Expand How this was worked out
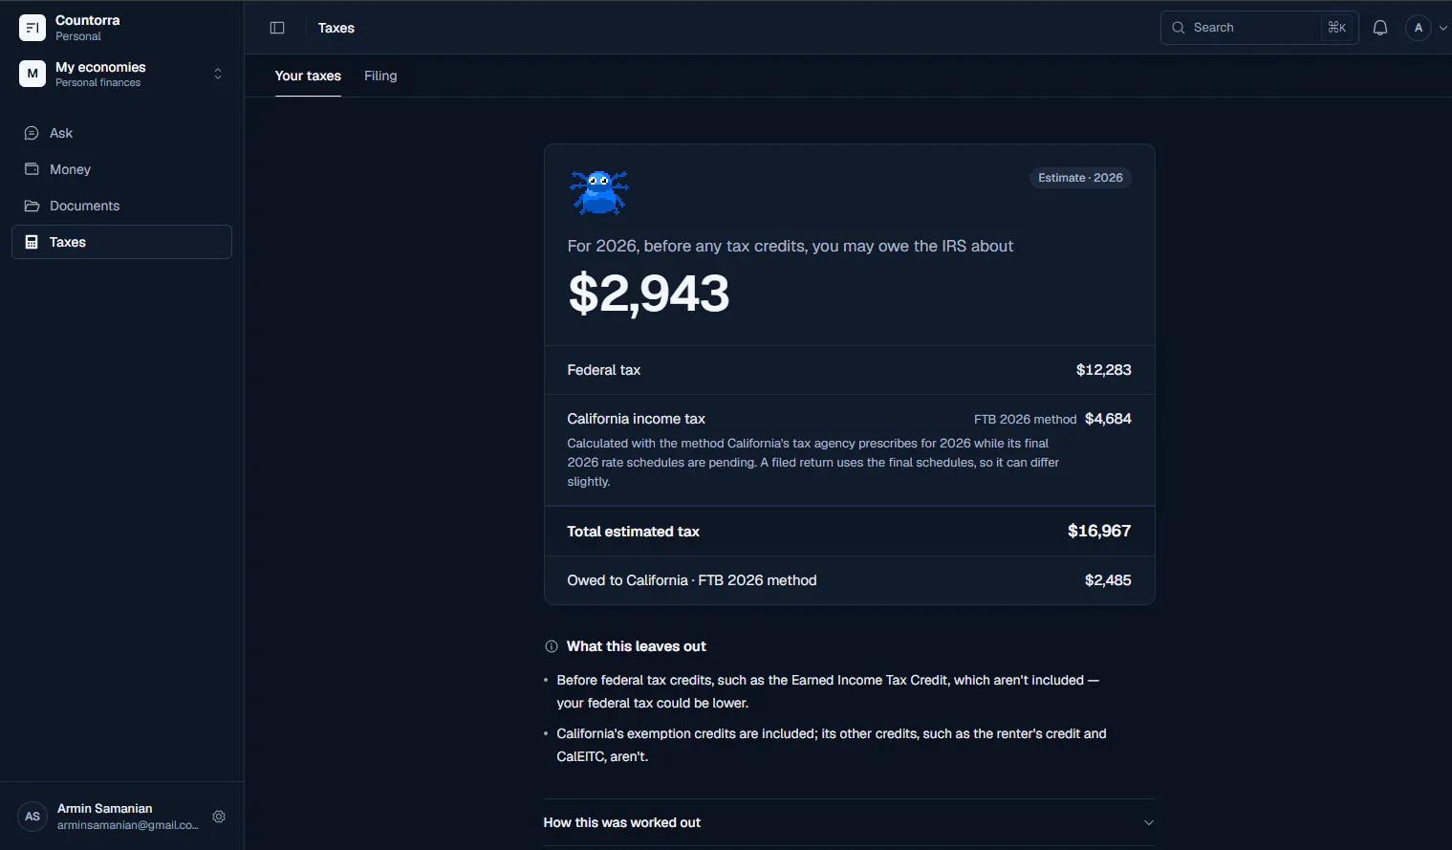Image resolution: width=1452 pixels, height=850 pixels. click(x=849, y=822)
